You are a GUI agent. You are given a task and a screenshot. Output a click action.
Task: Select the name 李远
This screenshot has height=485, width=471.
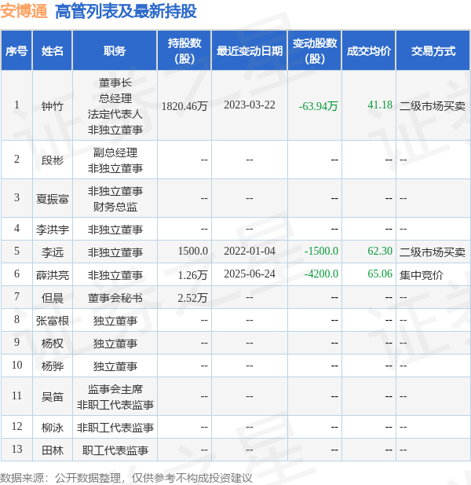point(53,252)
